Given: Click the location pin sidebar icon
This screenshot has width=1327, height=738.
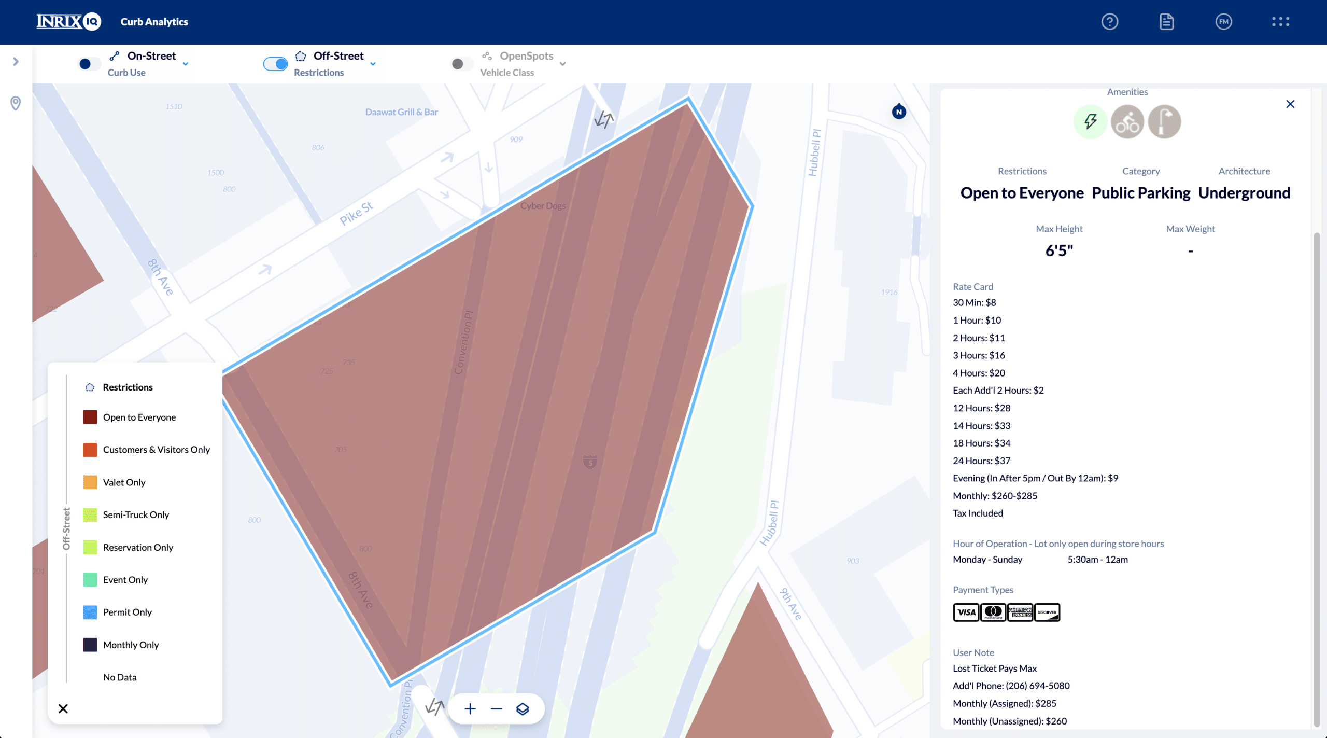Looking at the screenshot, I should click(x=16, y=103).
